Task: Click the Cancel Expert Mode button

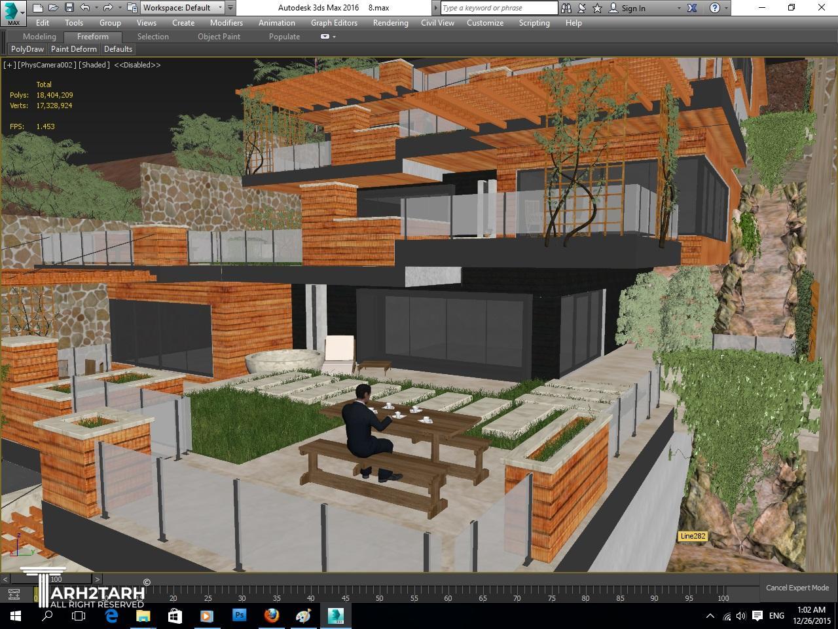Action: click(797, 588)
